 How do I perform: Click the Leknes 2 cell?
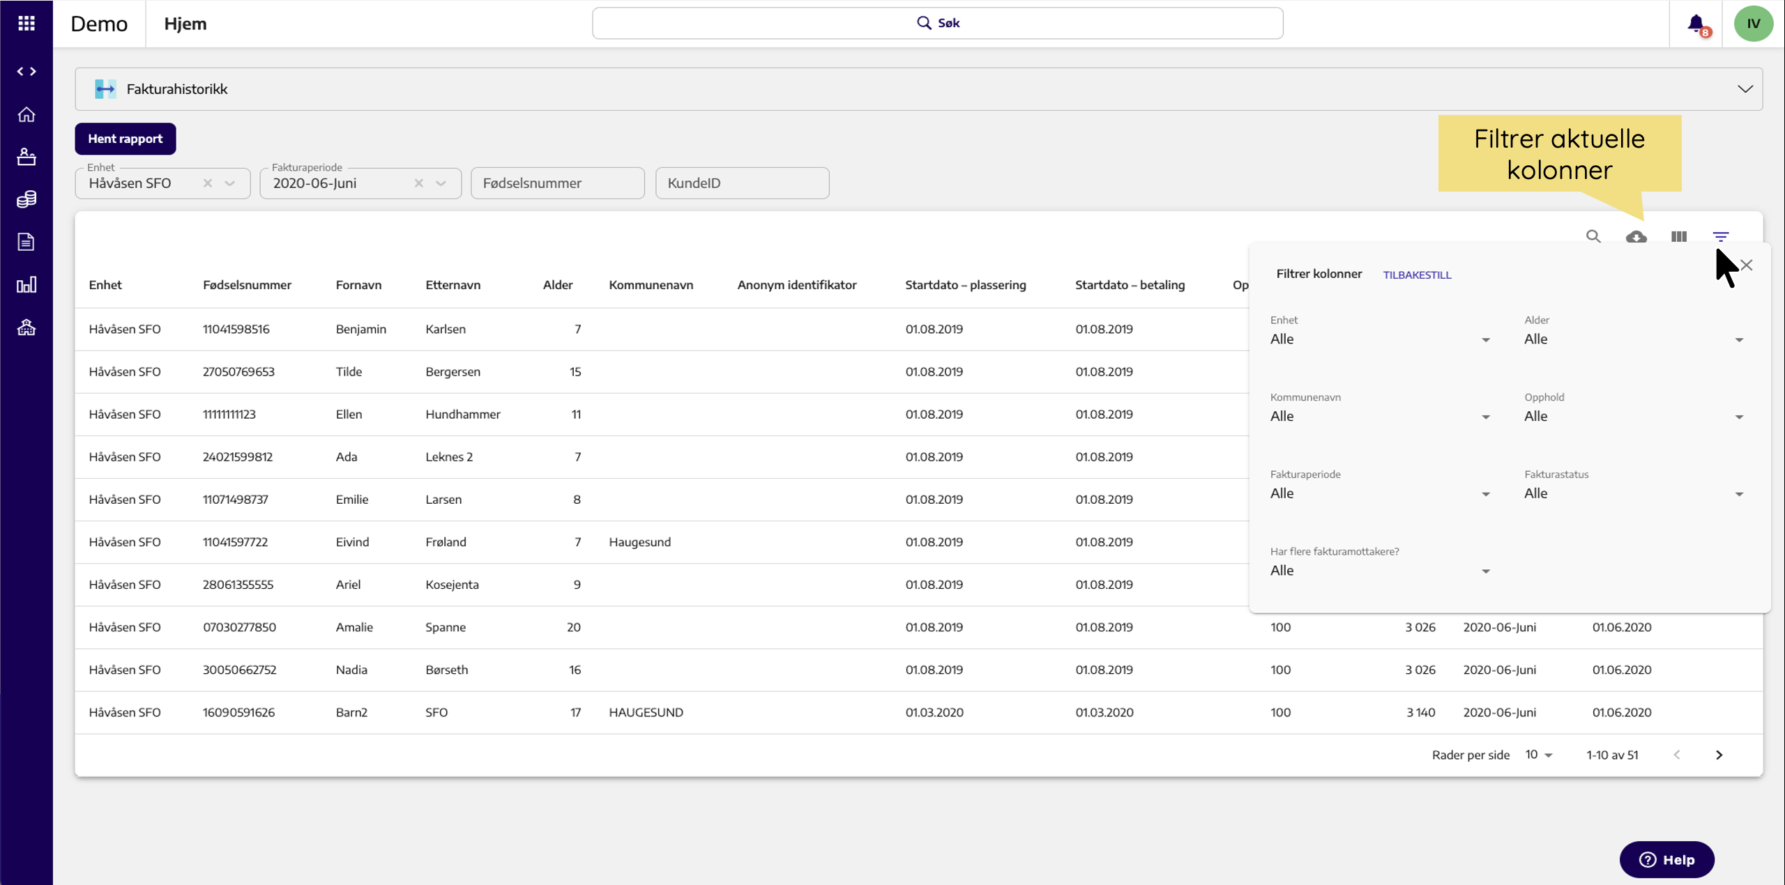tap(449, 456)
